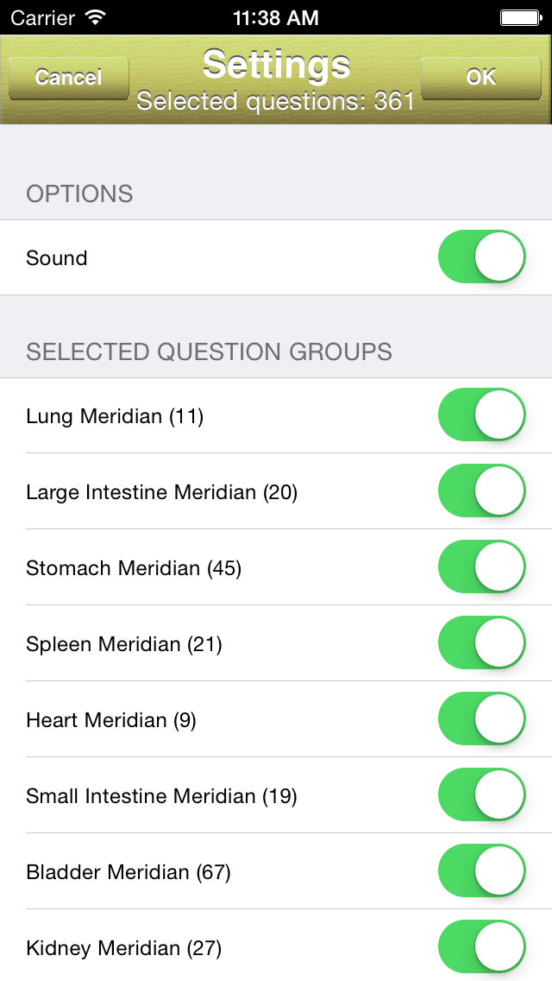Confirm settings with OK button
This screenshot has width=552, height=981.
(480, 78)
